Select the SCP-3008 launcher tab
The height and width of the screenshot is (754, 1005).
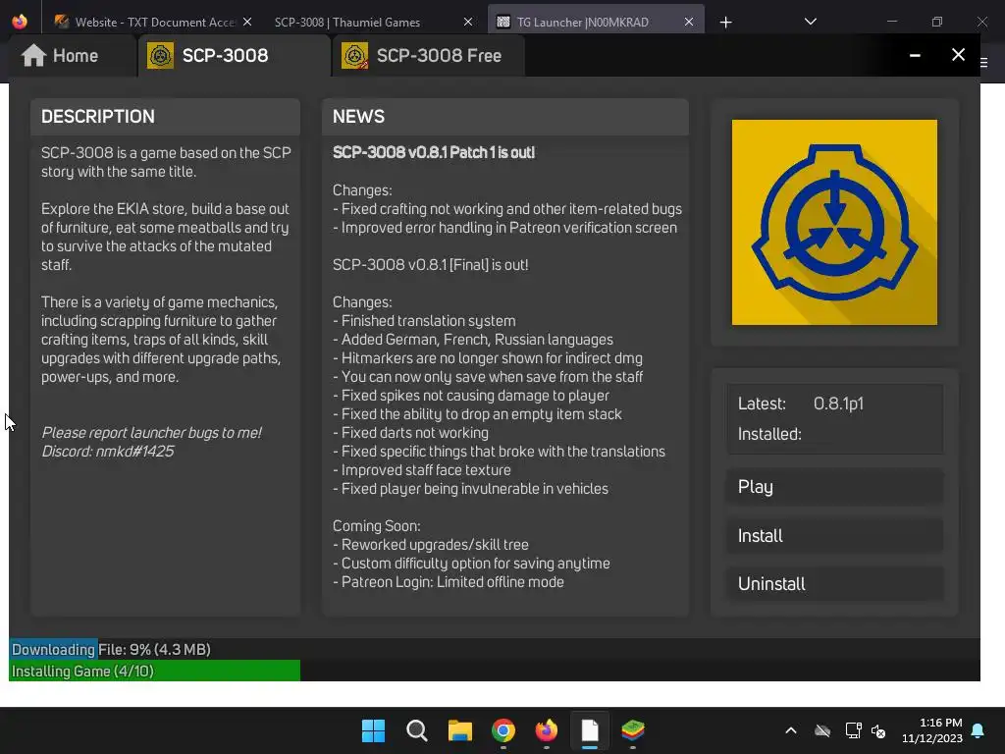[234, 56]
